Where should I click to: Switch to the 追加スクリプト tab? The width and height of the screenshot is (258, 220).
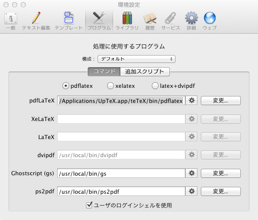[x=144, y=71]
